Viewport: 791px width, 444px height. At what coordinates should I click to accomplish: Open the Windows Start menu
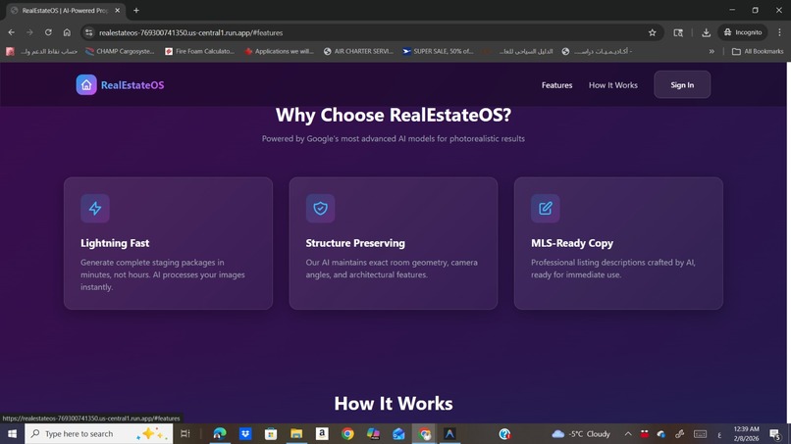12,434
